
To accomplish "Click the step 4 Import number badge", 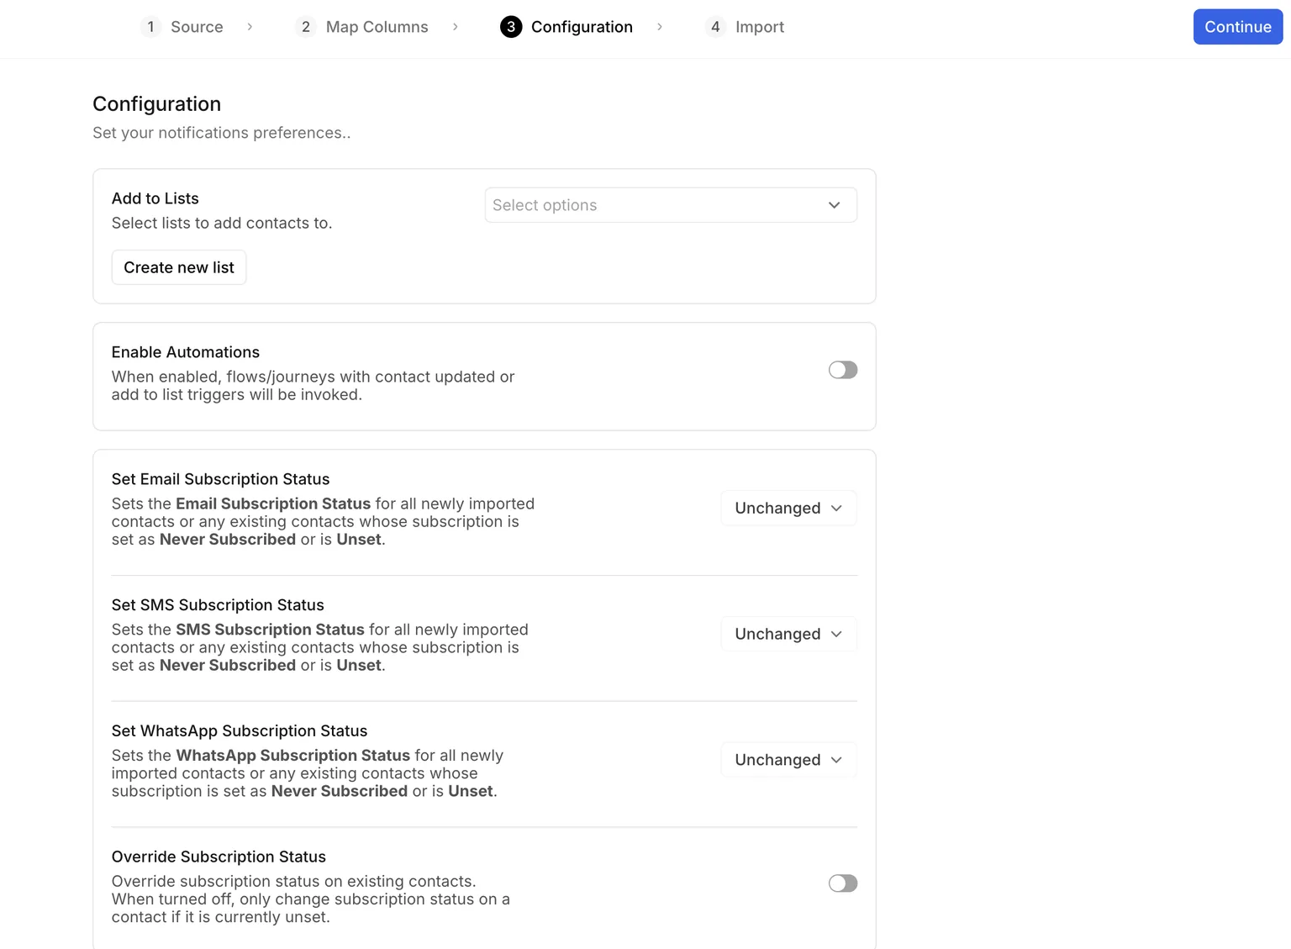I will (715, 27).
